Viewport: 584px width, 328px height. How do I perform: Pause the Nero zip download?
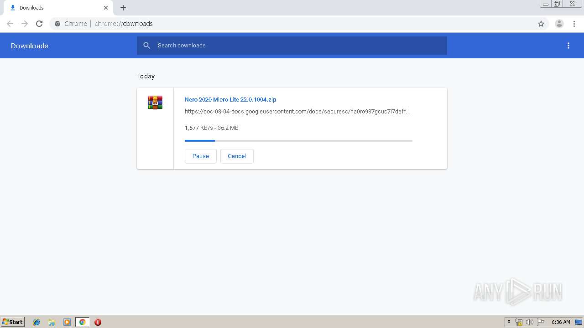(201, 156)
